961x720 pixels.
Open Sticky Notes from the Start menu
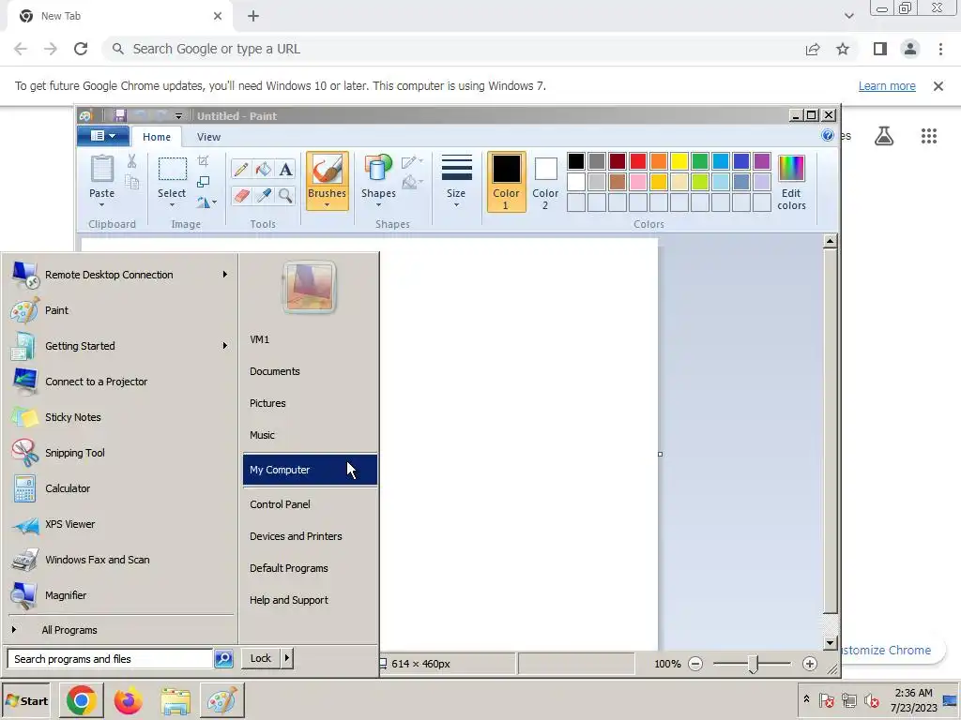(121, 417)
